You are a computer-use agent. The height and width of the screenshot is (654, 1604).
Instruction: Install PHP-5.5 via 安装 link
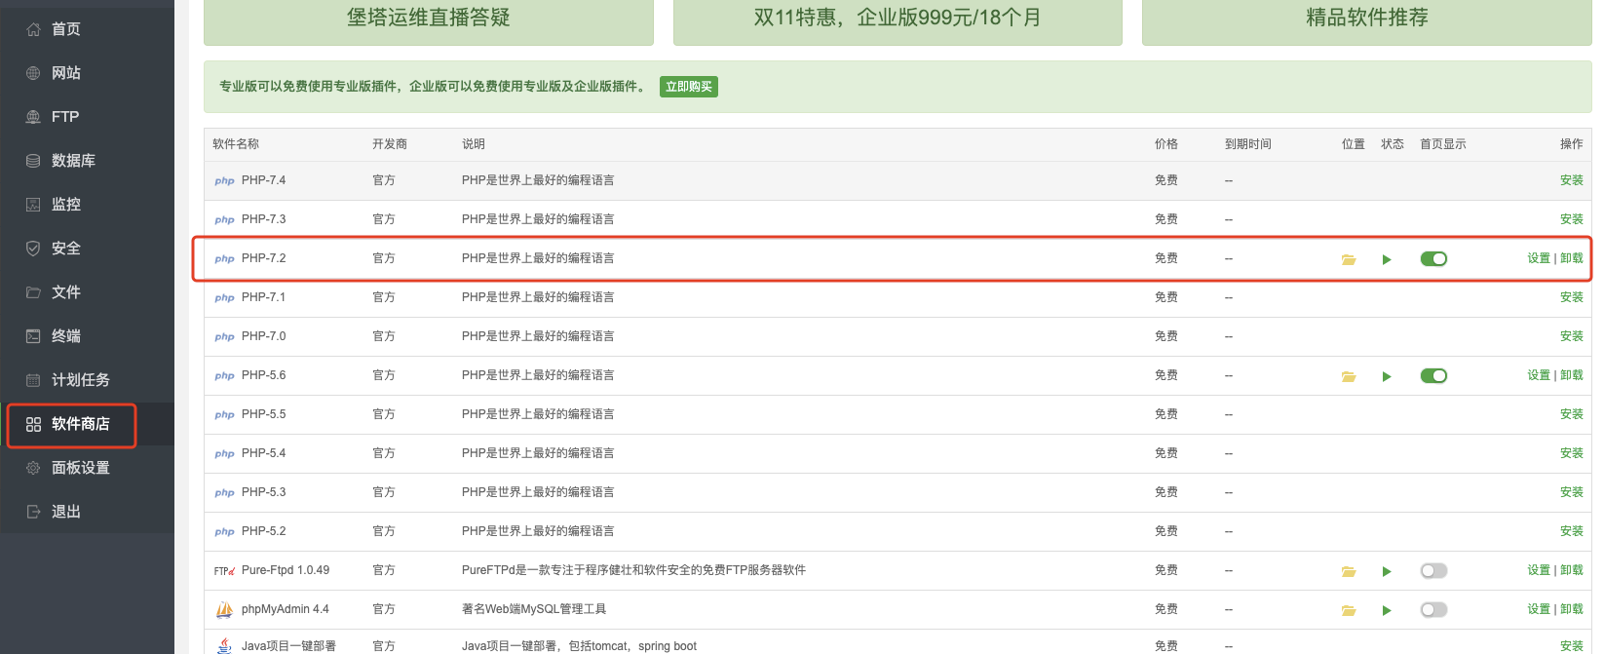click(x=1571, y=414)
